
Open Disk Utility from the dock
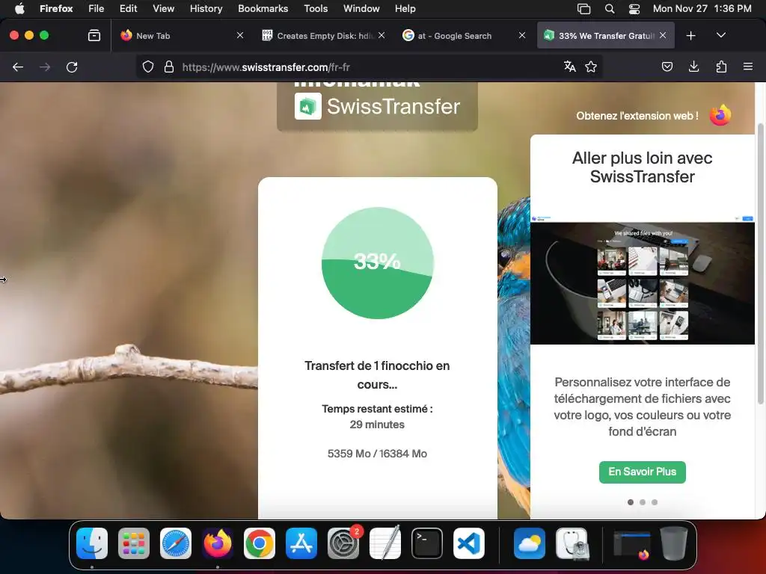(x=572, y=543)
